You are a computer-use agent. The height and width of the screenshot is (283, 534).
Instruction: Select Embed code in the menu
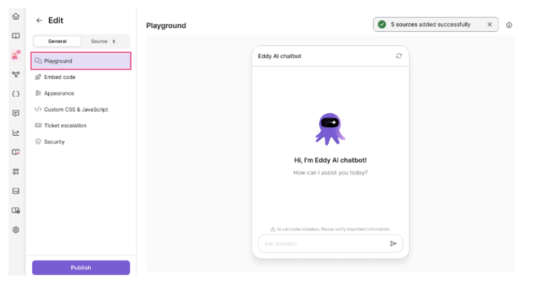60,77
